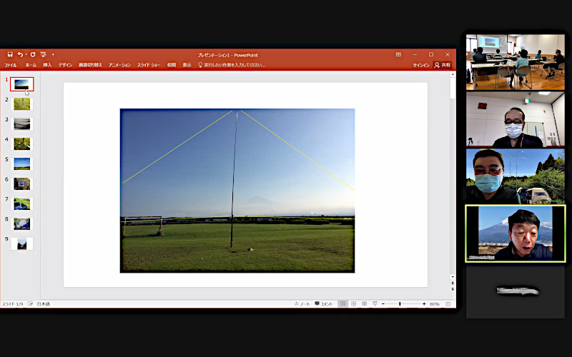
Task: Switch to the 画面切り替え tab
Action: point(90,65)
